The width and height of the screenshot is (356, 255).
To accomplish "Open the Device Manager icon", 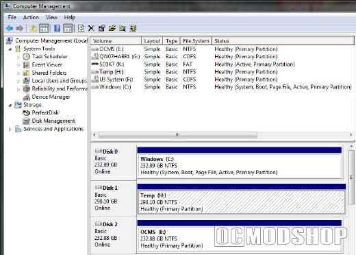I will click(26, 97).
